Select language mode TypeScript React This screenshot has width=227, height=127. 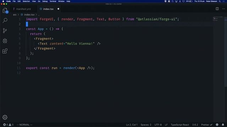tap(180, 125)
